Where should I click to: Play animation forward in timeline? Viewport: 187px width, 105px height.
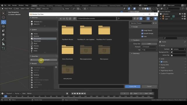click(80, 94)
